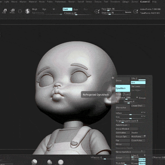Screen dimensions: 165x165
Task: Open the Transform menu
Action: click(115, 2)
